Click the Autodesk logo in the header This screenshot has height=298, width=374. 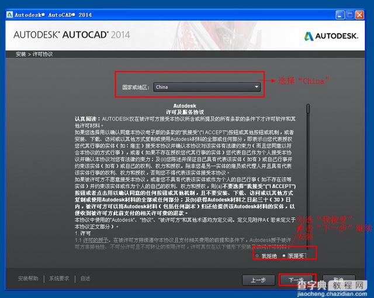pyautogui.click(x=331, y=36)
